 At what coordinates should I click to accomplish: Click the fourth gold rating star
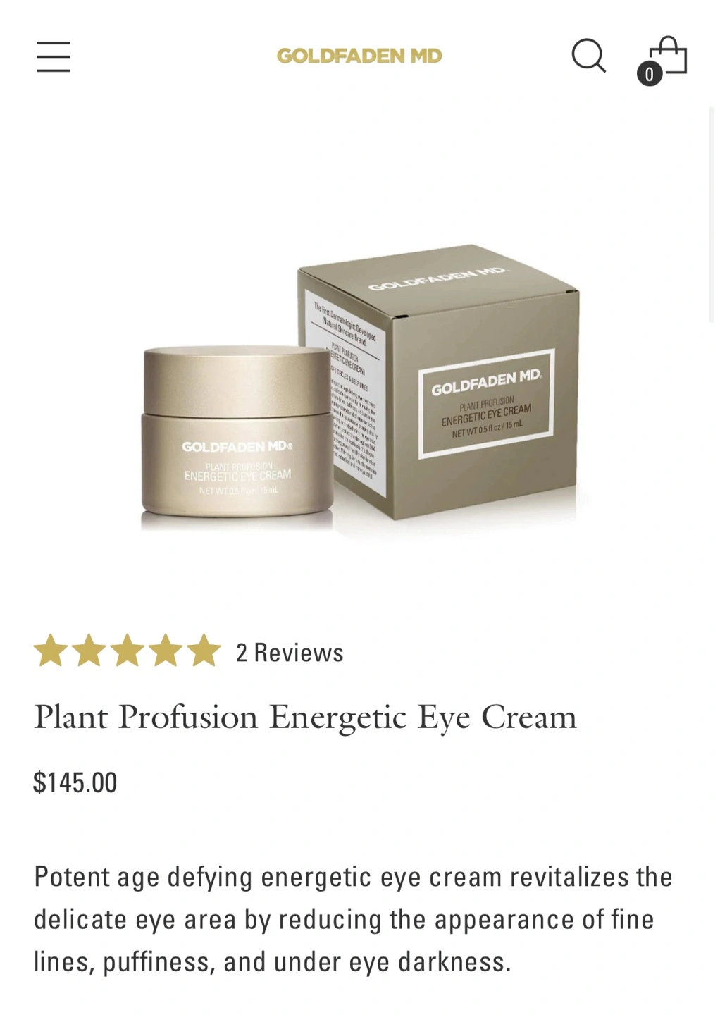166,651
